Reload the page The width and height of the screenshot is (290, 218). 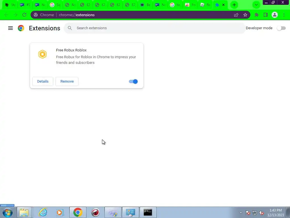tap(24, 15)
